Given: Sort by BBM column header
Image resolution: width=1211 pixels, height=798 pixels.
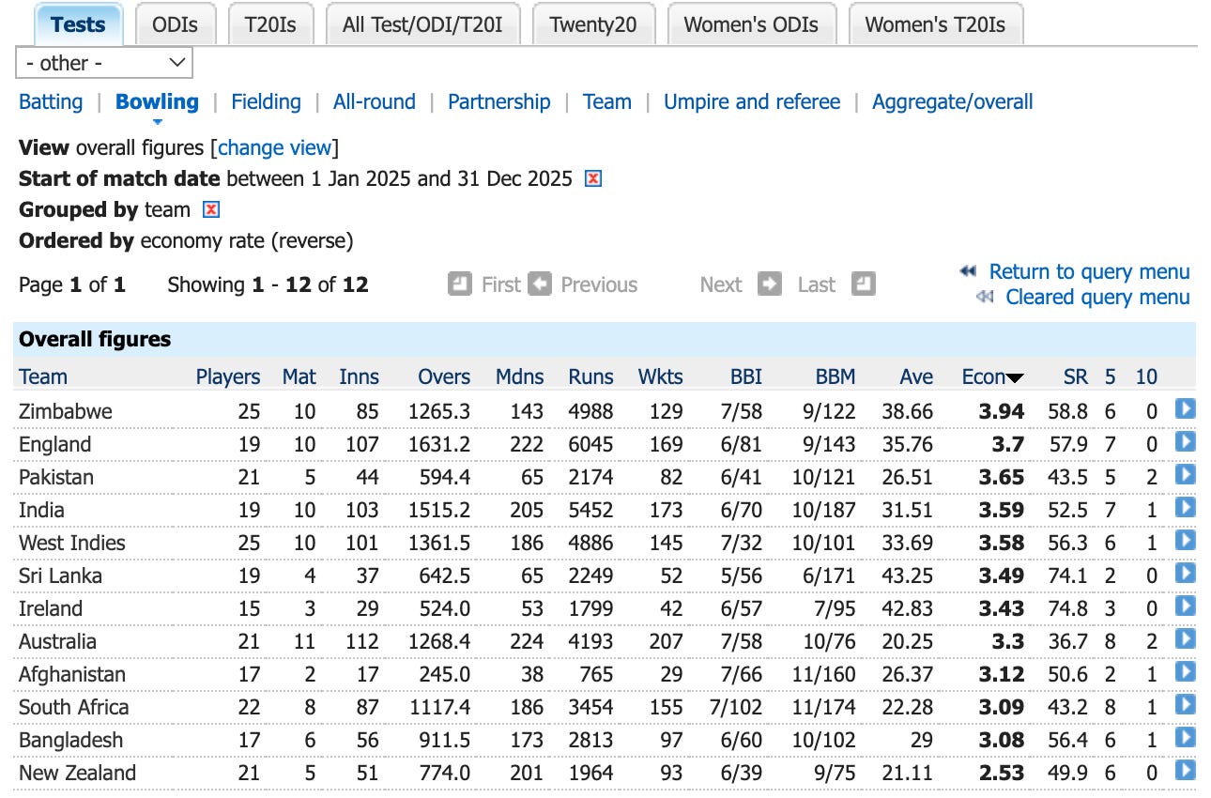Looking at the screenshot, I should tap(835, 377).
